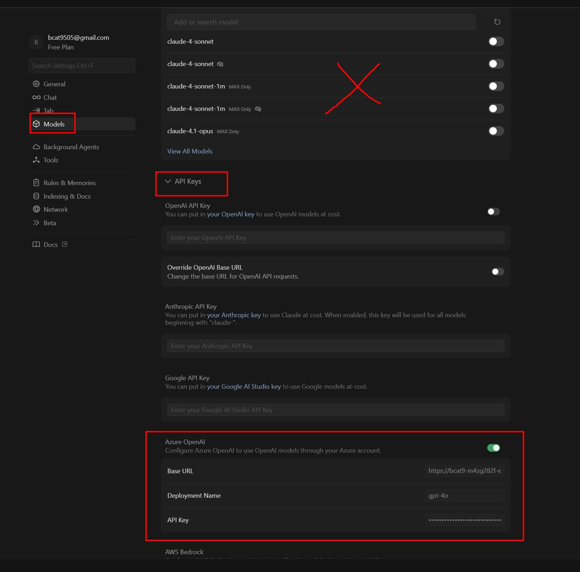580x572 pixels.
Task: Toggle the claude-4-sonnet-1m thinking model
Action: (496, 109)
